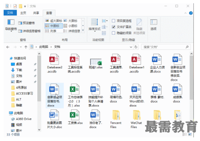Choose 大图标 large icons layout
This screenshot has height=141, width=200.
(70, 21)
